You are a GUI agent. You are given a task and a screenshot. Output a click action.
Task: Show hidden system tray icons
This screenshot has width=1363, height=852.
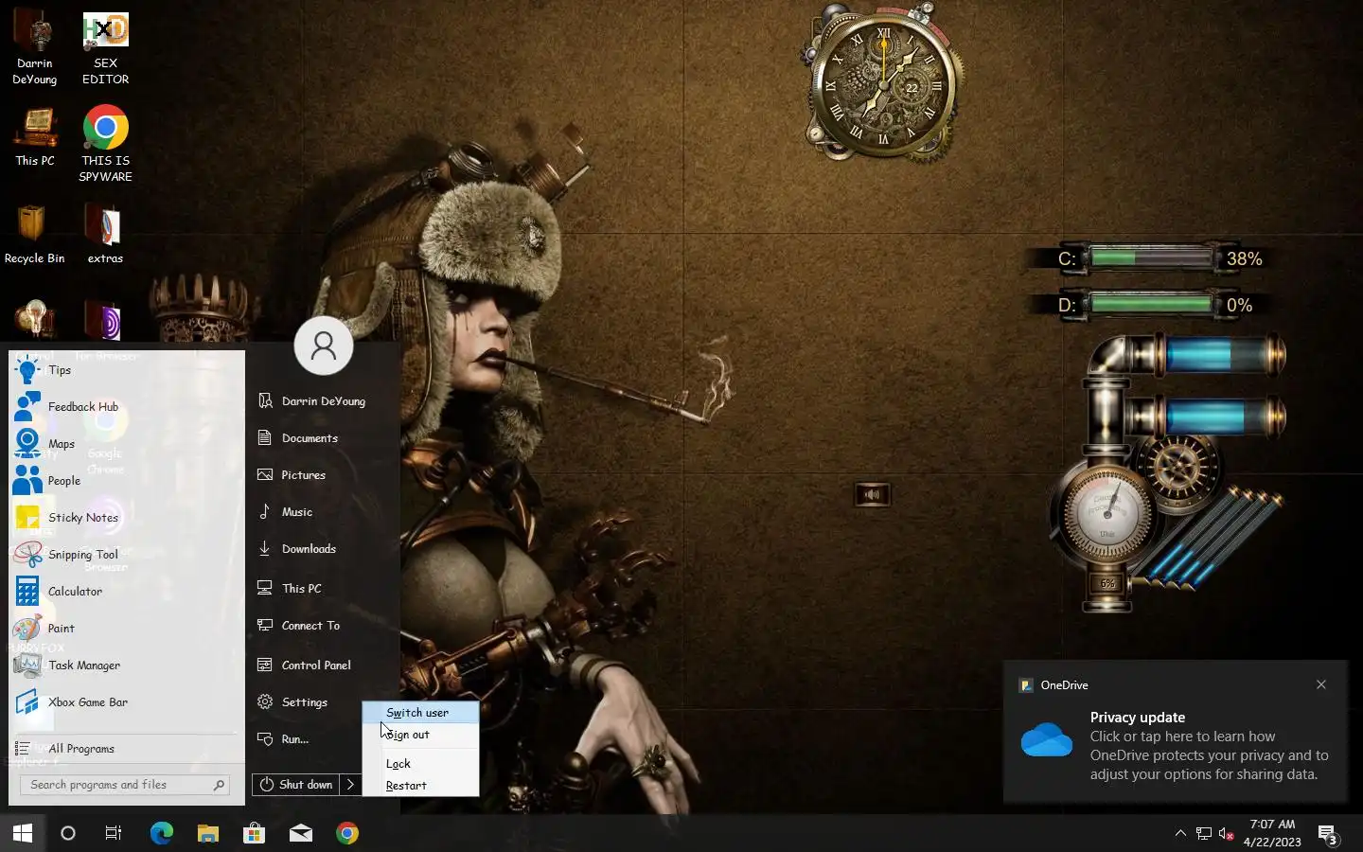(1180, 833)
